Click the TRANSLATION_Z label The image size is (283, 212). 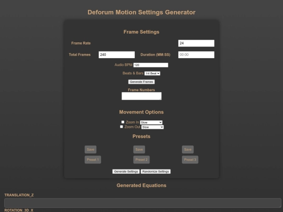click(19, 195)
